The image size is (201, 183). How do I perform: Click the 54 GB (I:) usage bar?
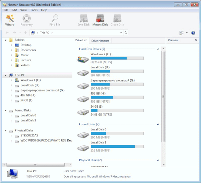[x=117, y=111]
